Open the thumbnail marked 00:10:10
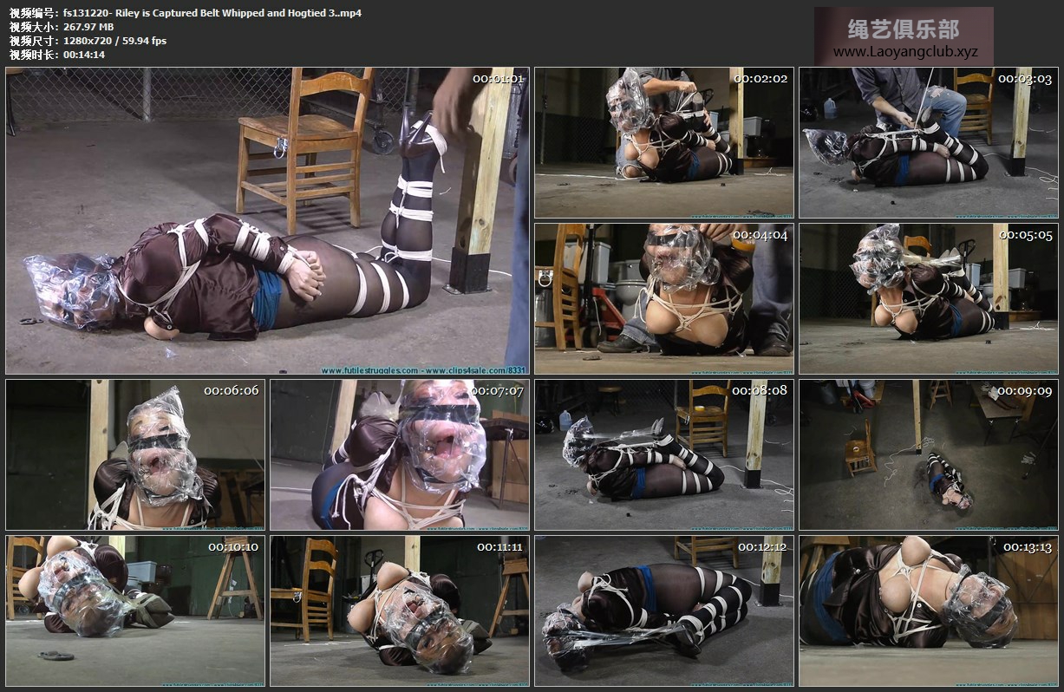 click(135, 610)
